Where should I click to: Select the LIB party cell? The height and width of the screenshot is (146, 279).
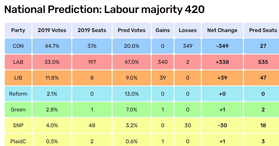18,78
